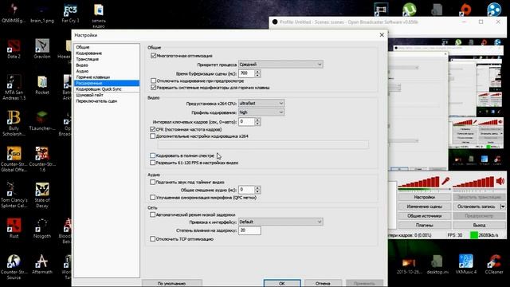This screenshot has width=510, height=287.
Task: Click the По умолчанию button
Action: [x=172, y=283]
